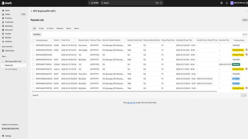Open Online Store sales channel
Image resolution: width=248 pixels, height=139 pixels.
[x=10, y=51]
